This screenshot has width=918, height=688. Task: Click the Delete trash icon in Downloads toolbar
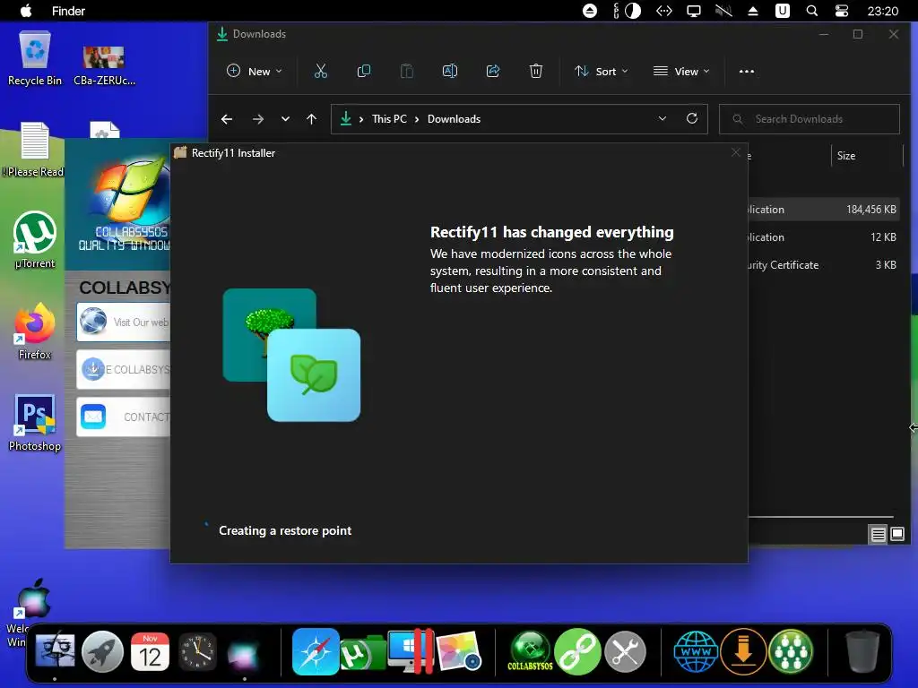(536, 72)
